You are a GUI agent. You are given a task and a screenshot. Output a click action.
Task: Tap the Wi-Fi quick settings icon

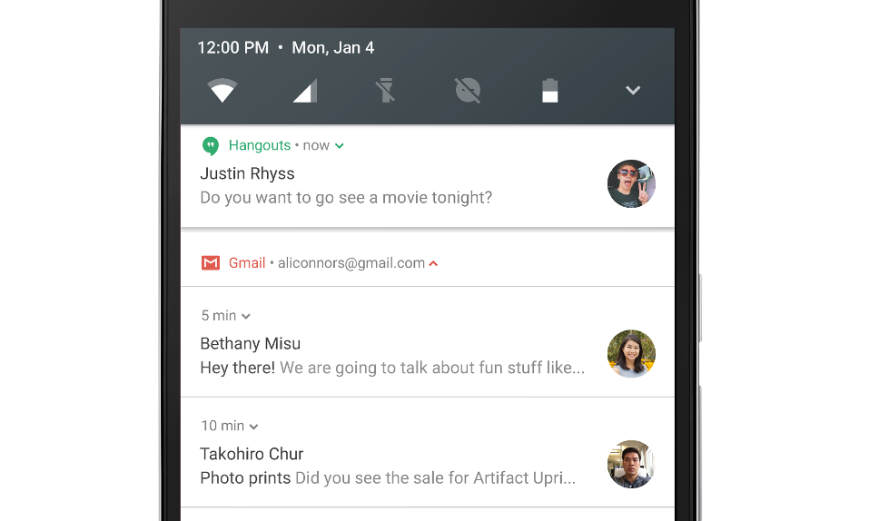222,91
